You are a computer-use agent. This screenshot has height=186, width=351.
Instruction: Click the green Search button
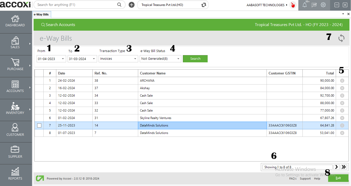(x=195, y=59)
